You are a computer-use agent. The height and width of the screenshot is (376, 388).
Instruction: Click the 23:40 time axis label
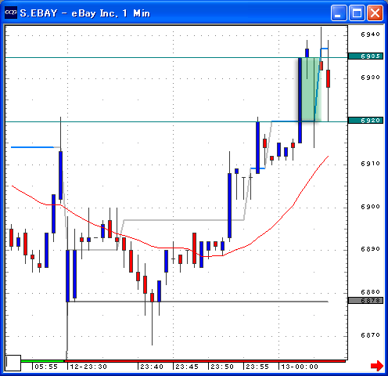coord(152,367)
